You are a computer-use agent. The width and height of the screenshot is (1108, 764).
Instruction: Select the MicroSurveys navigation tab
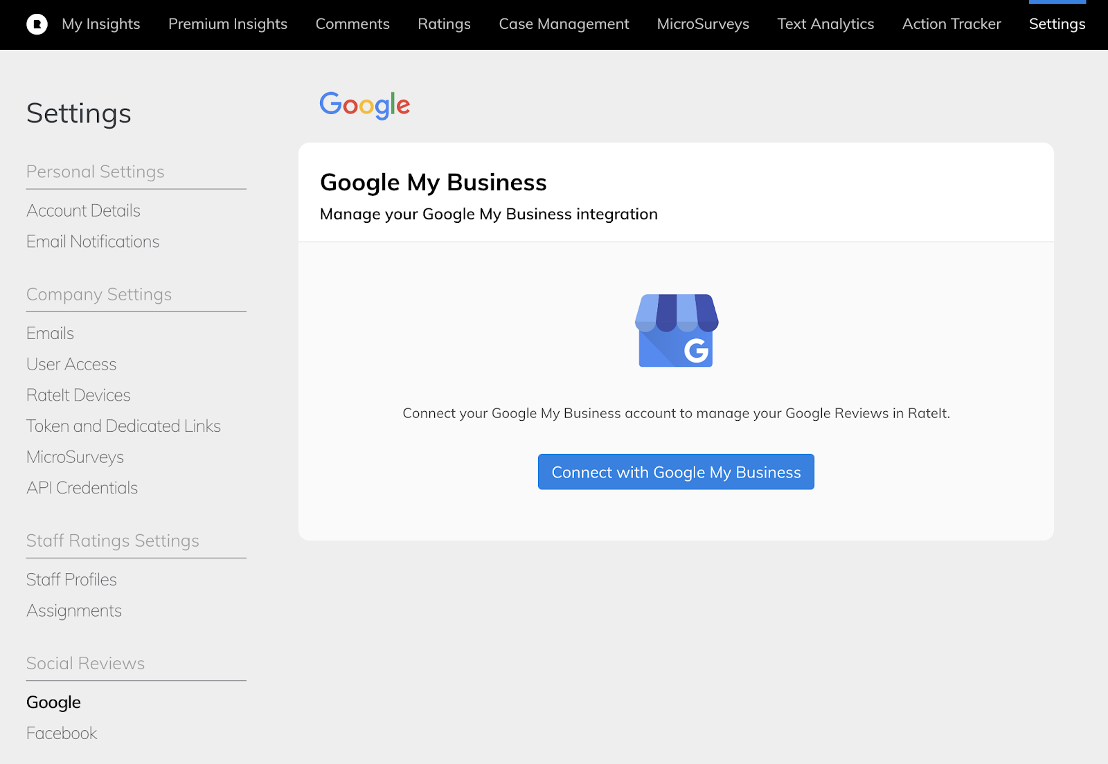point(703,24)
